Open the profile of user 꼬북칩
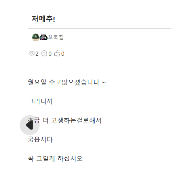Screen dimensions: 171x172 click(55, 37)
